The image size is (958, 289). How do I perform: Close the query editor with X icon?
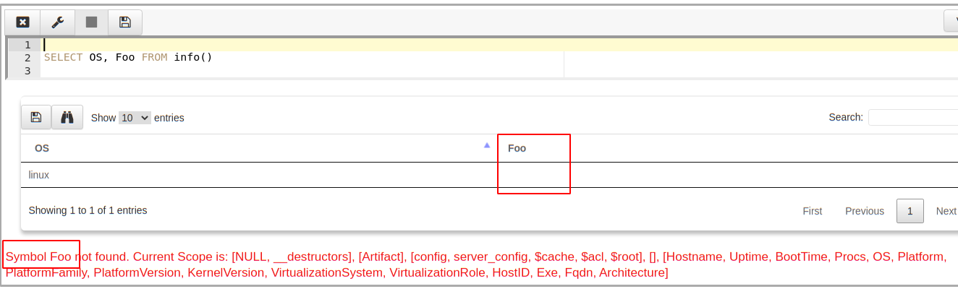[x=22, y=22]
